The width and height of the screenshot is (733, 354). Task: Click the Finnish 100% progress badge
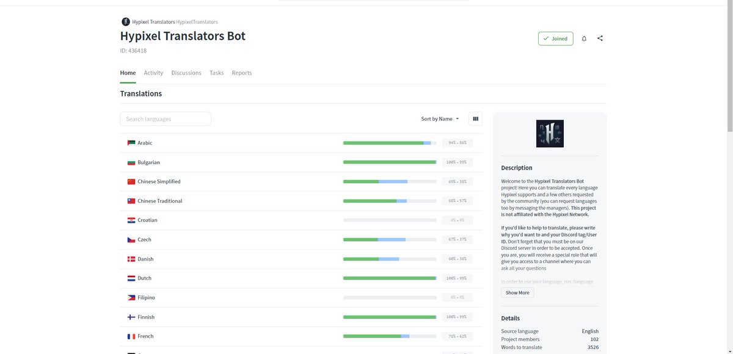click(458, 317)
